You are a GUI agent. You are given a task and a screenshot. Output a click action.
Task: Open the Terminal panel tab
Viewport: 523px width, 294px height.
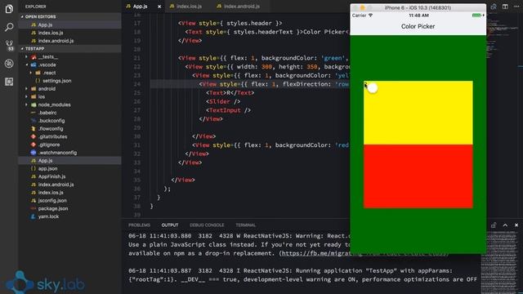[245, 225]
